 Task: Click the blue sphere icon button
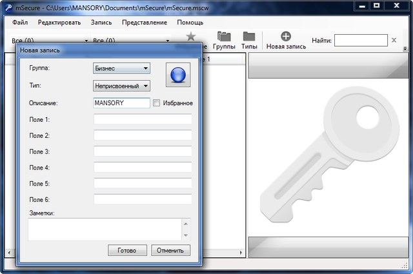click(178, 75)
